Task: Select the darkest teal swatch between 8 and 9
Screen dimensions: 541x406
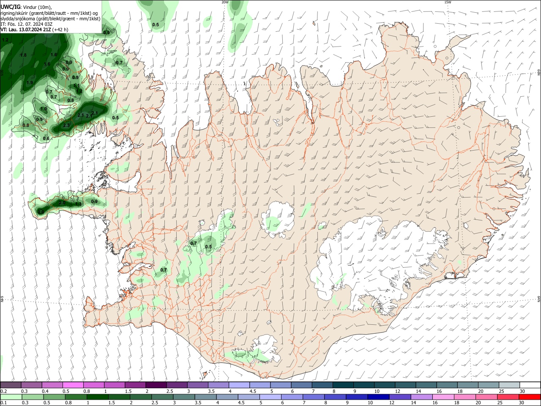Action: (x=343, y=385)
